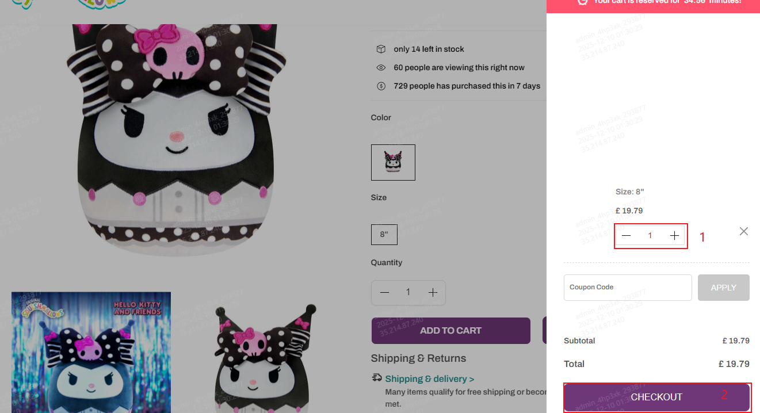
Task: Select the Kuromi color swatch
Action: [x=393, y=162]
